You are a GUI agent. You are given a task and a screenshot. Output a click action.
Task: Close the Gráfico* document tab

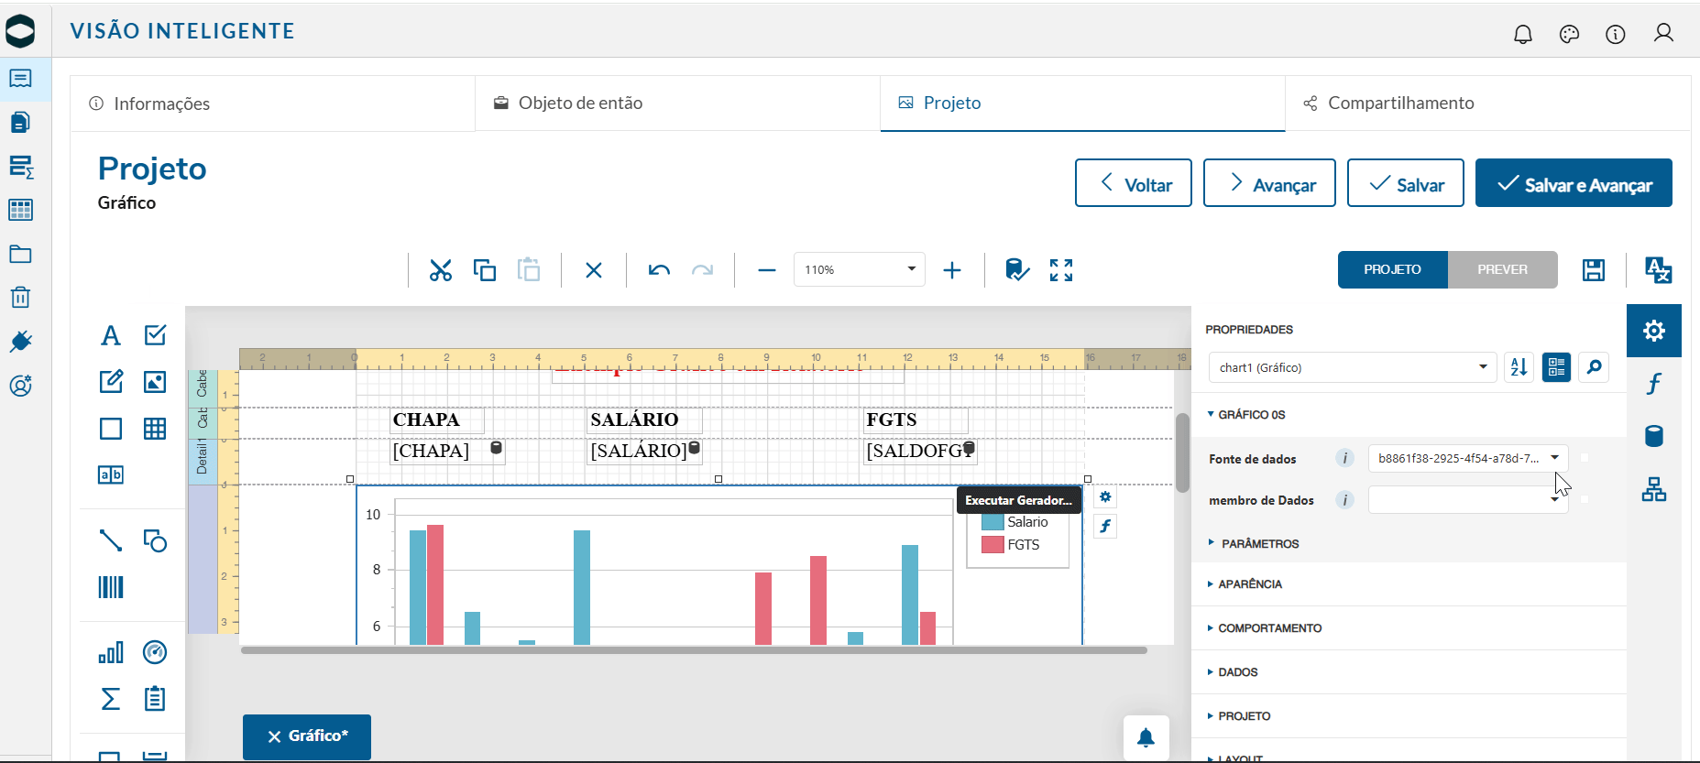pyautogui.click(x=274, y=736)
